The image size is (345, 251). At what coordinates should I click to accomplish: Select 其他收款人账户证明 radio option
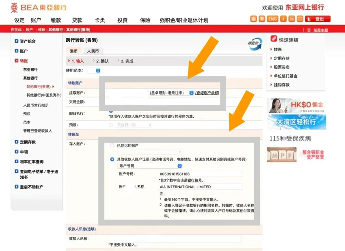tap(112, 159)
